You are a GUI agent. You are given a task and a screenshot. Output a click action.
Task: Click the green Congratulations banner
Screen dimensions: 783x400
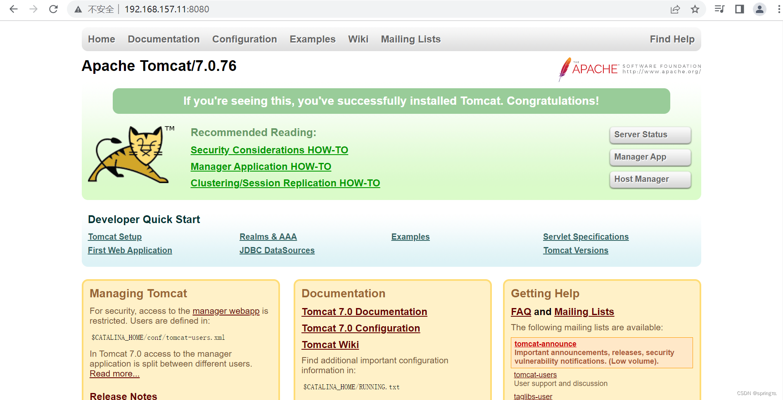click(391, 101)
